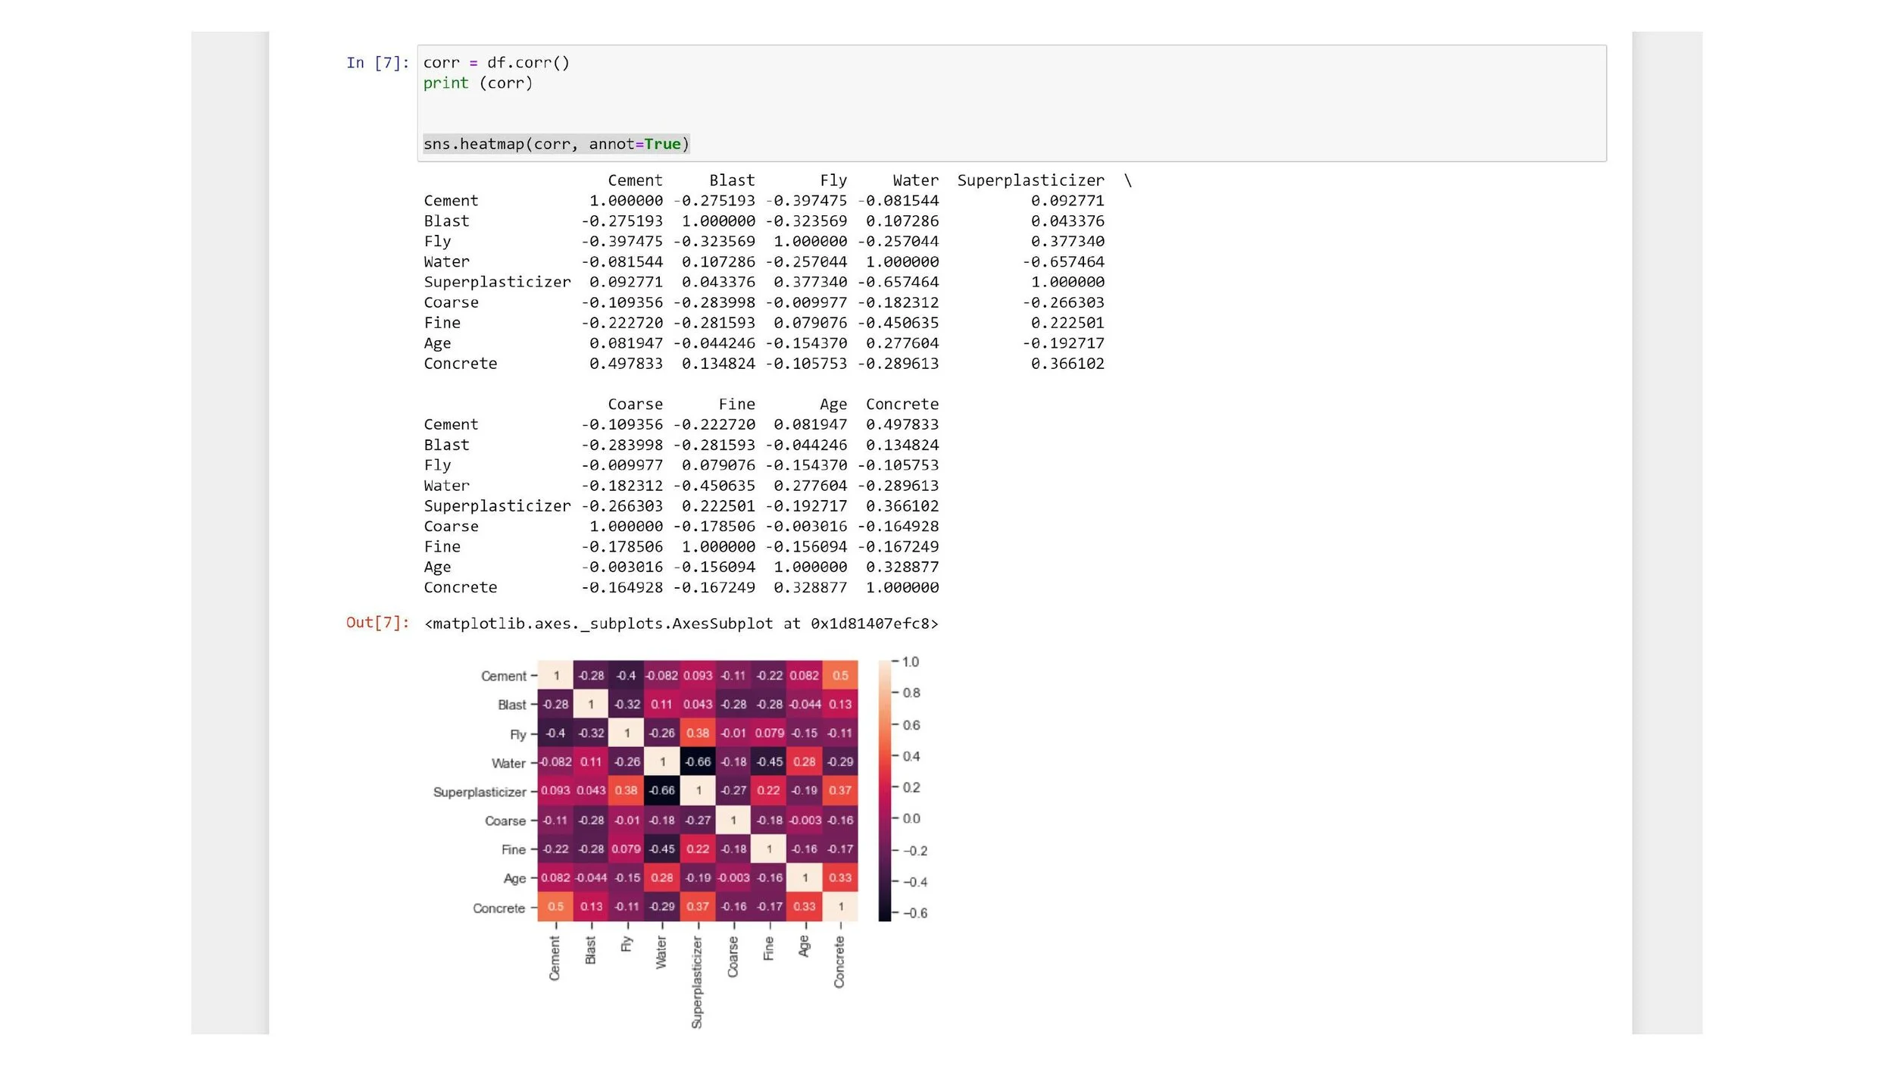Click heatmap cell Concrete row, Cement column
This screenshot has height=1066, width=1894.
555,906
